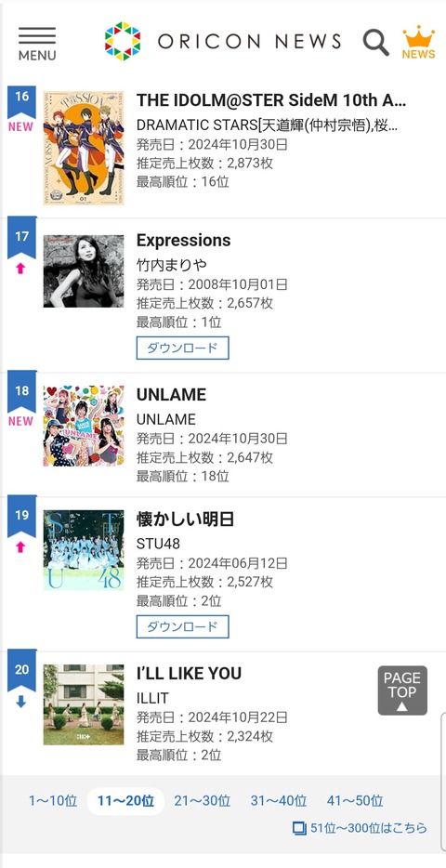
Task: Open search with the magnifier icon
Action: [x=375, y=42]
